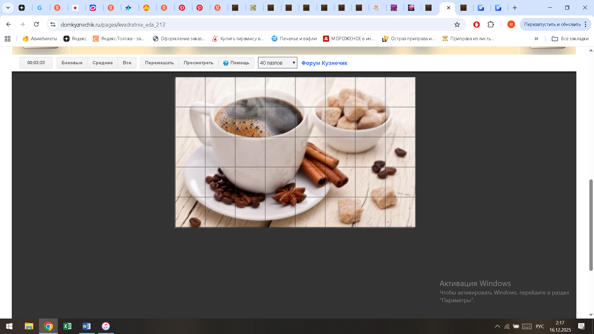Click the red ad blocker extension icon
594x334 pixels.
476,24
